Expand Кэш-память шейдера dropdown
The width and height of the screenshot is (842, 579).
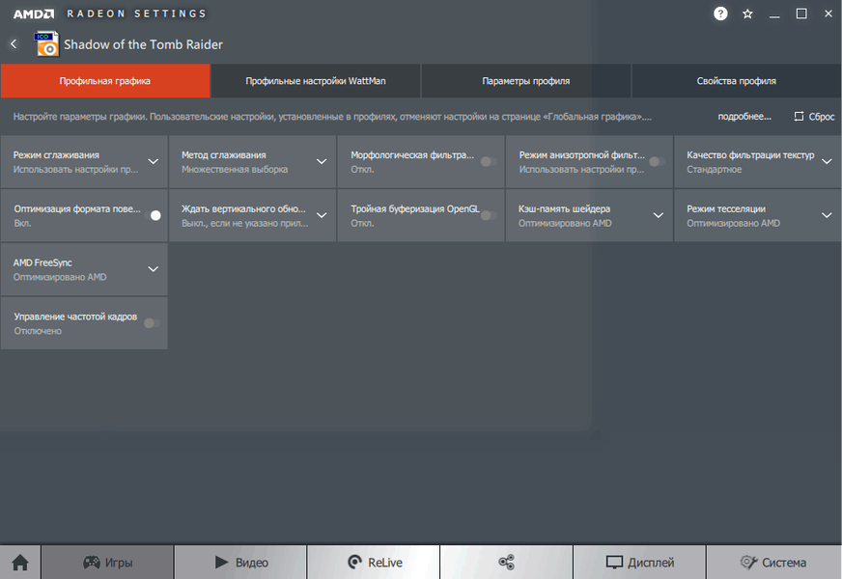pyautogui.click(x=658, y=215)
